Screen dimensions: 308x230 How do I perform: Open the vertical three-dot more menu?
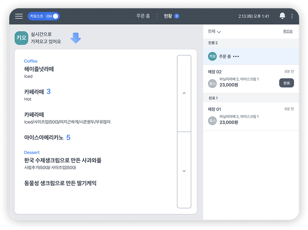click(x=292, y=16)
